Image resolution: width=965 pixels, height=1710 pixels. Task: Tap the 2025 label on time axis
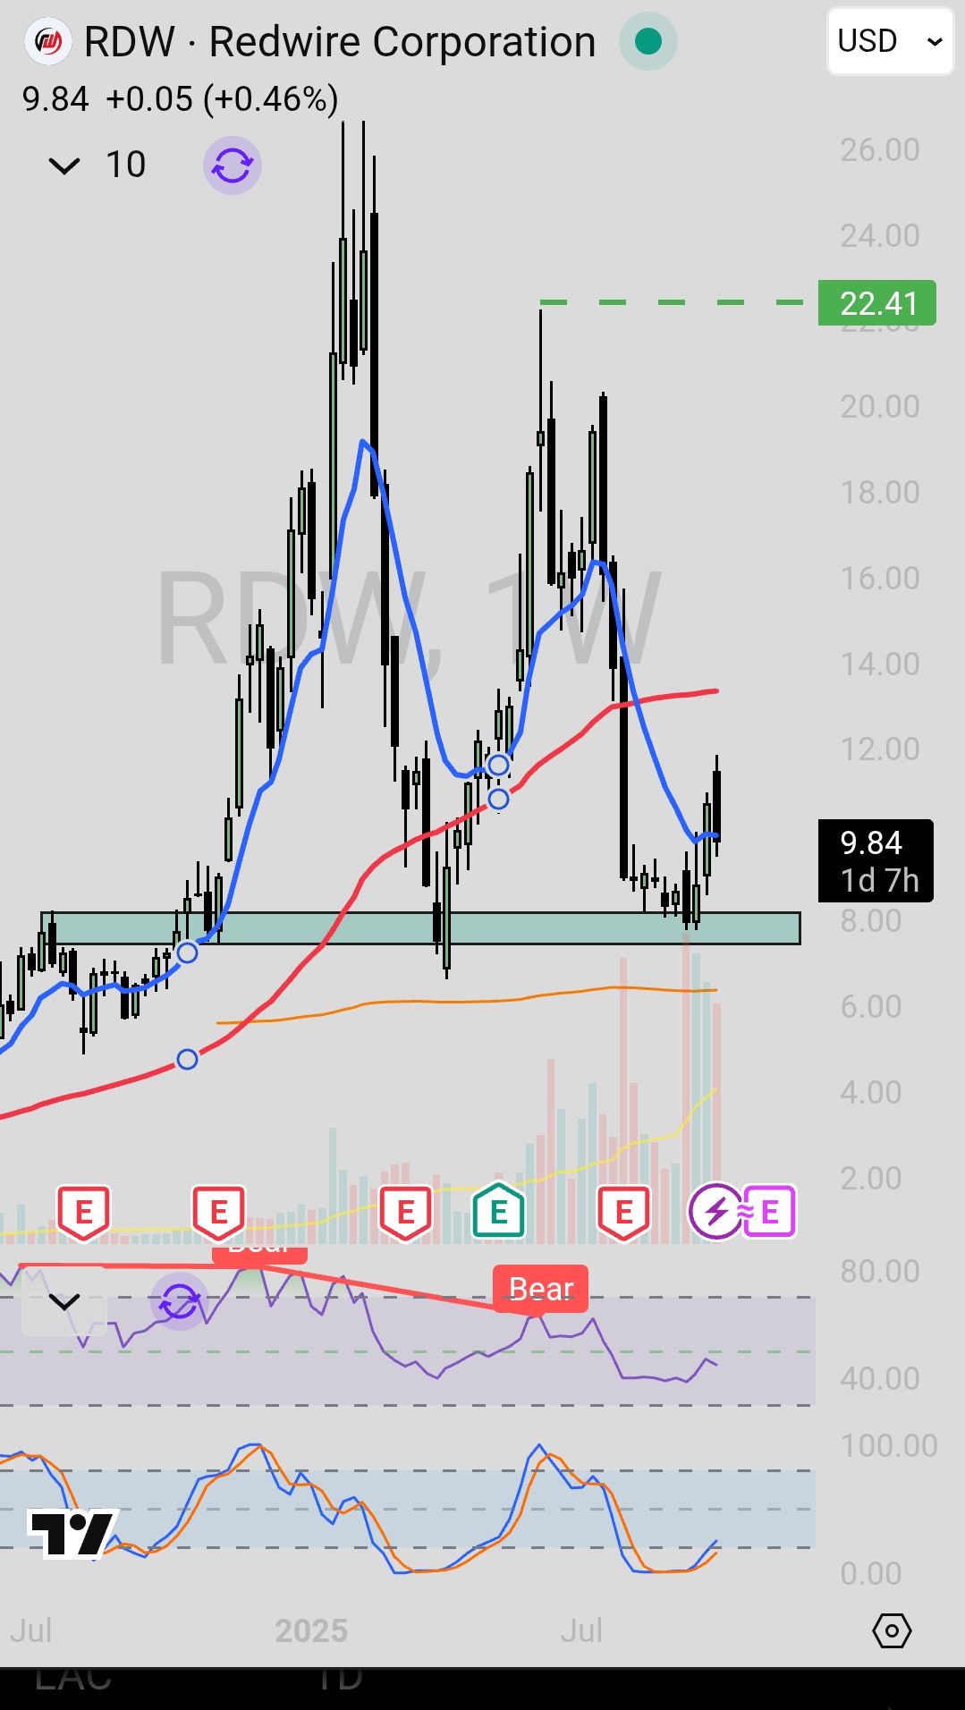tap(311, 1631)
